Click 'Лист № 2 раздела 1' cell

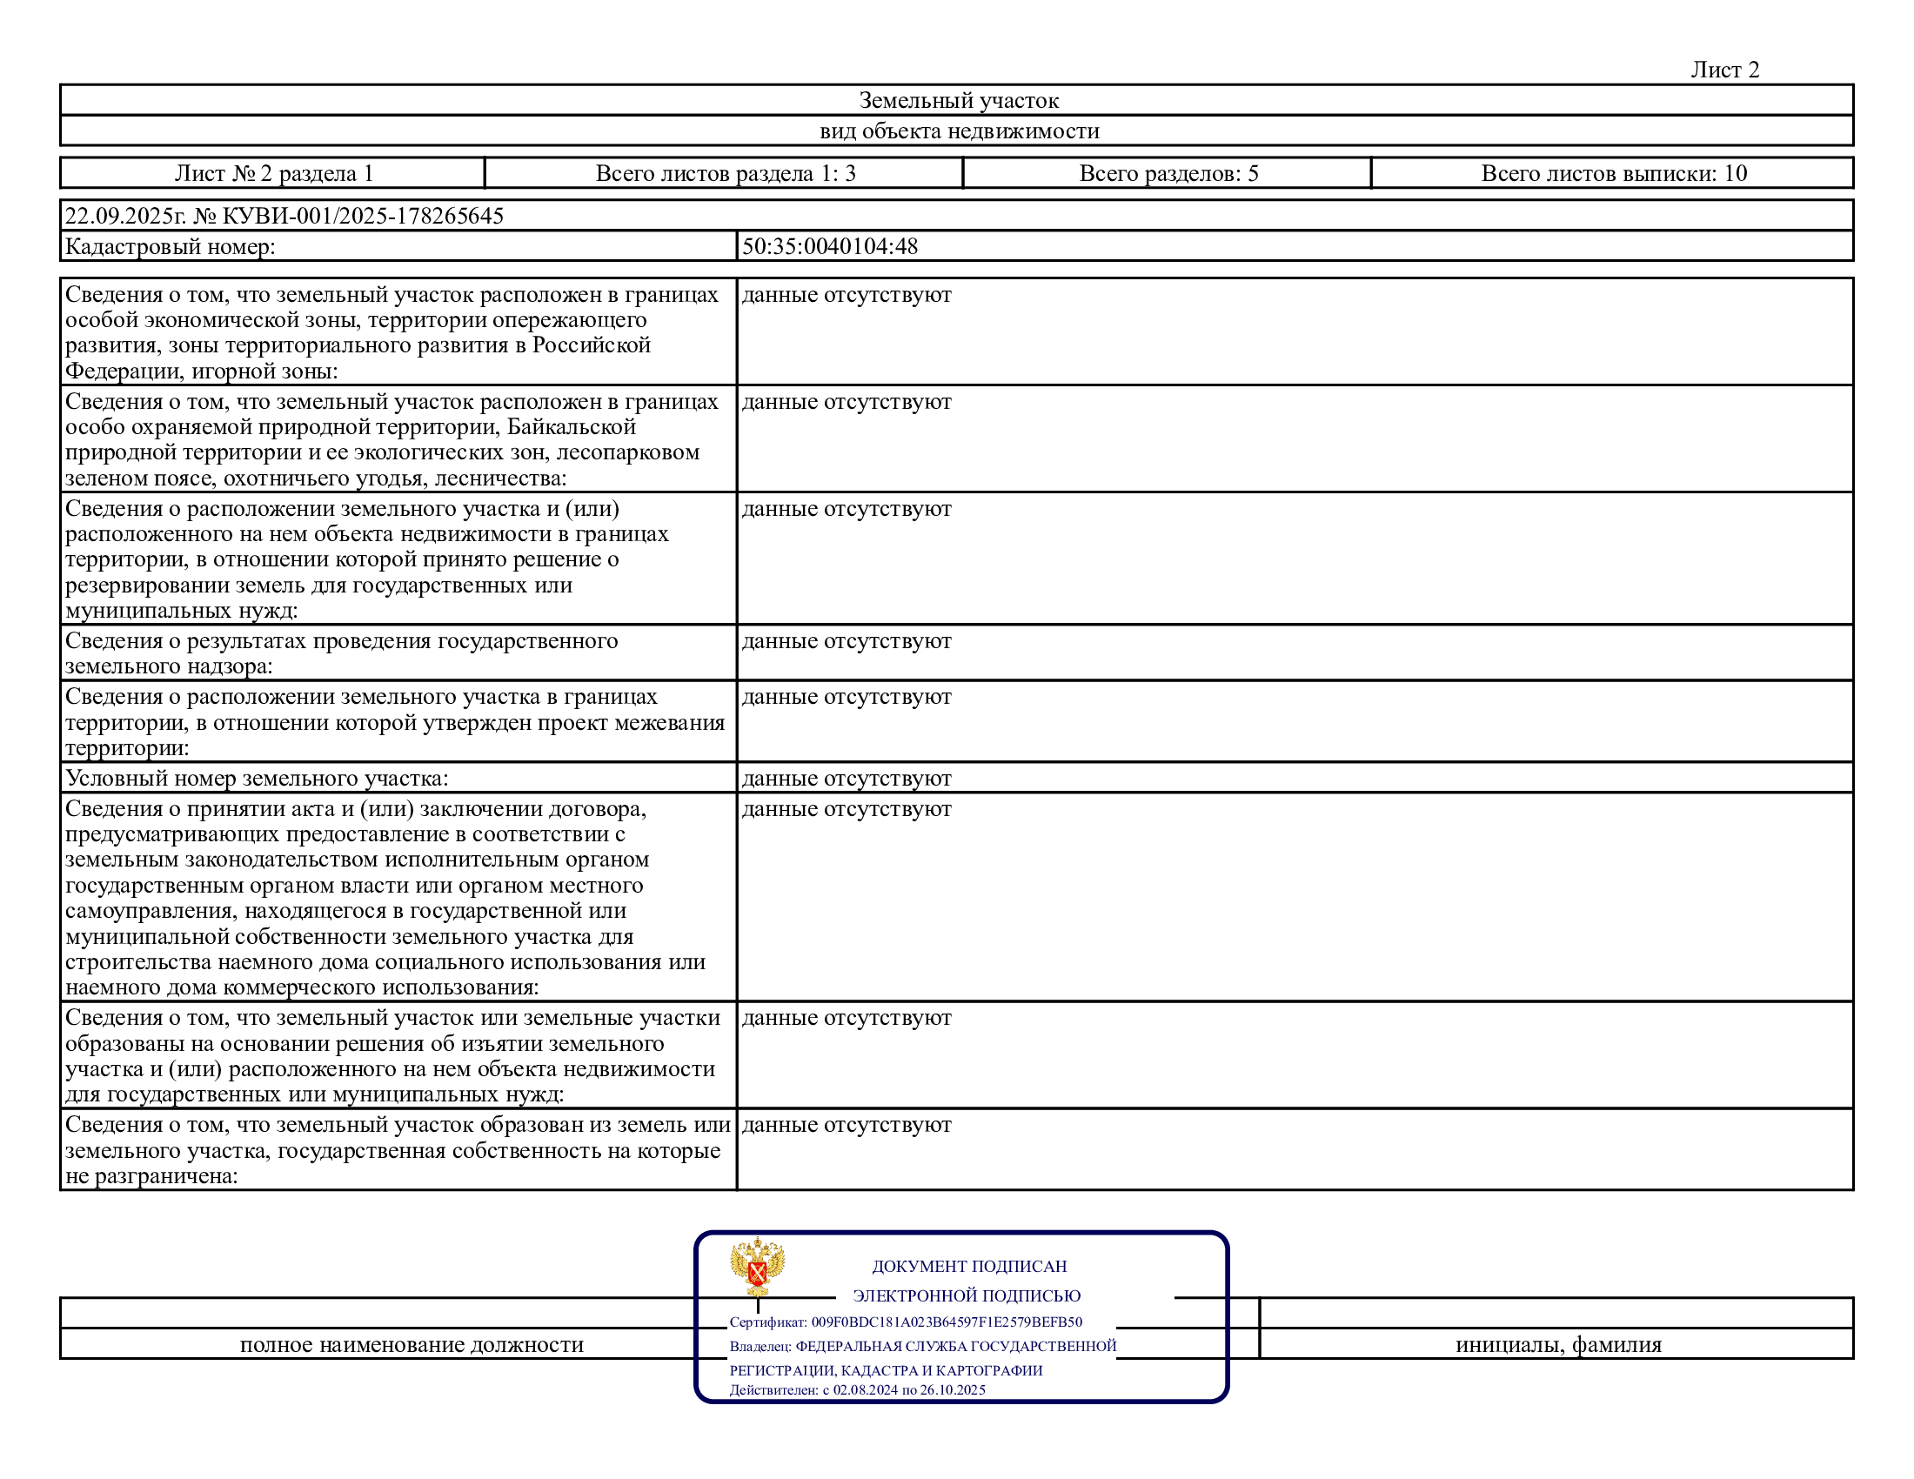coord(273,173)
